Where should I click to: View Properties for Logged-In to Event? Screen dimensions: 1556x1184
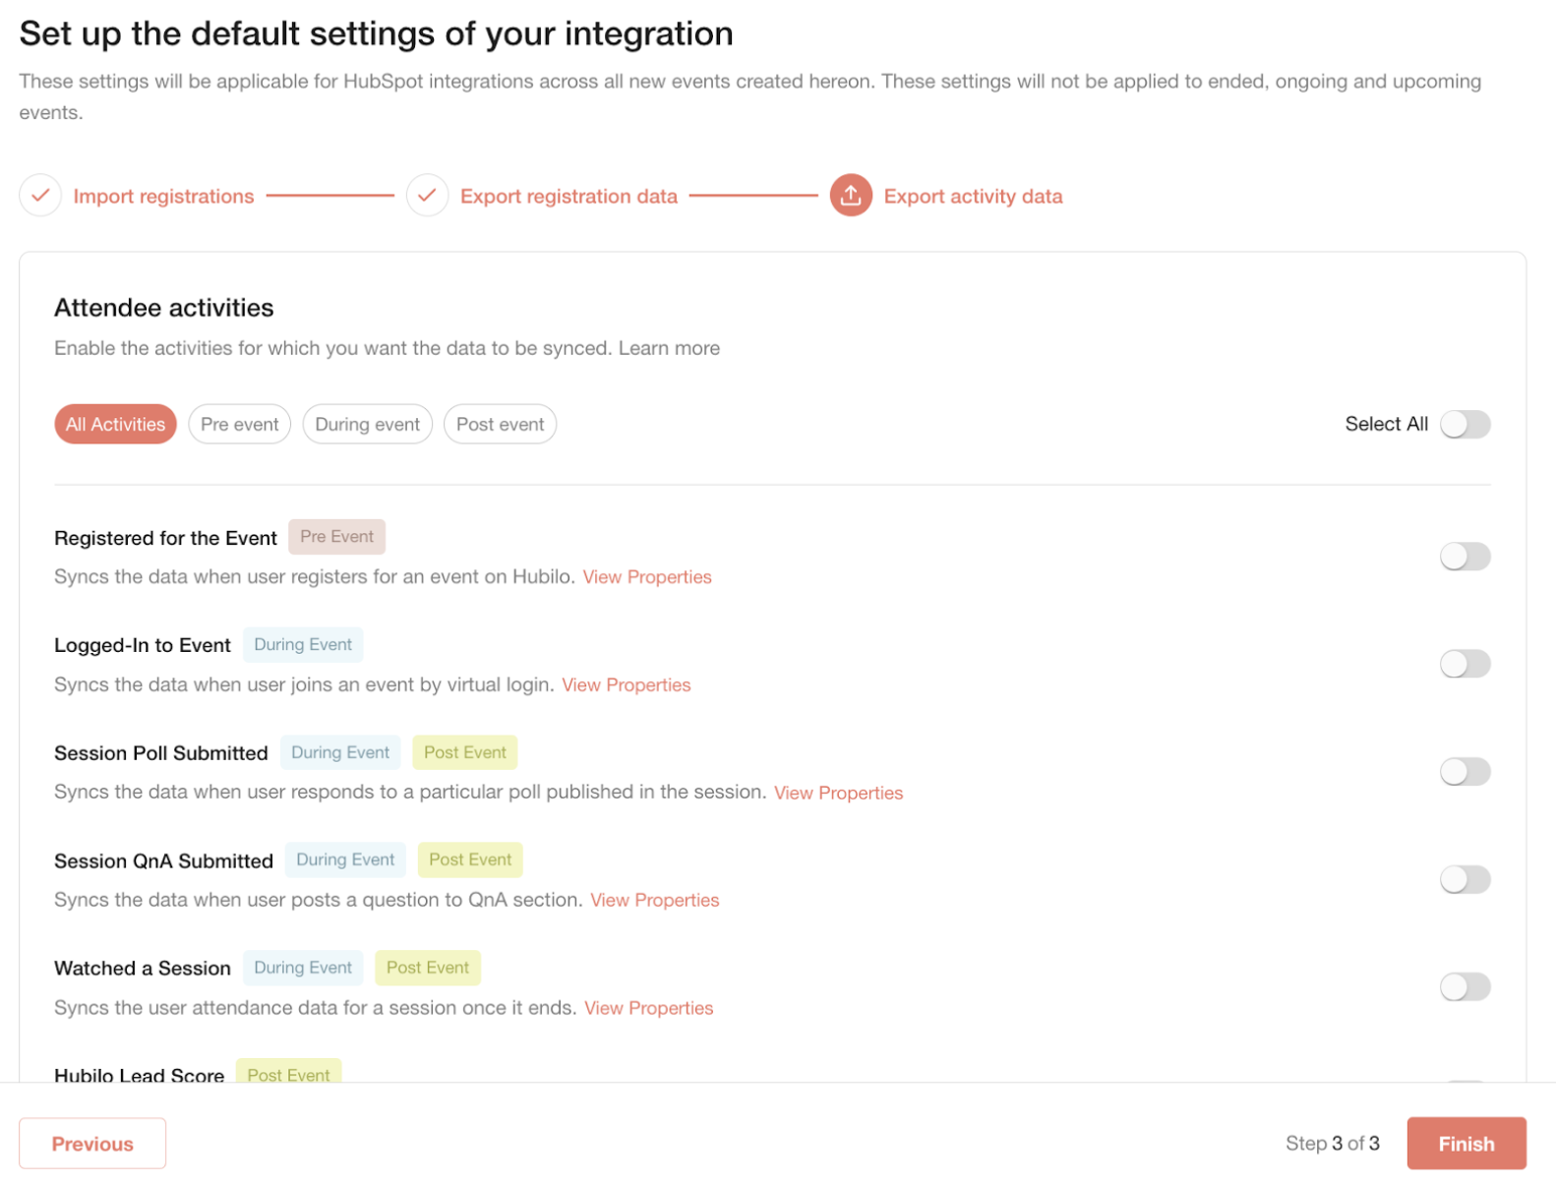[627, 685]
